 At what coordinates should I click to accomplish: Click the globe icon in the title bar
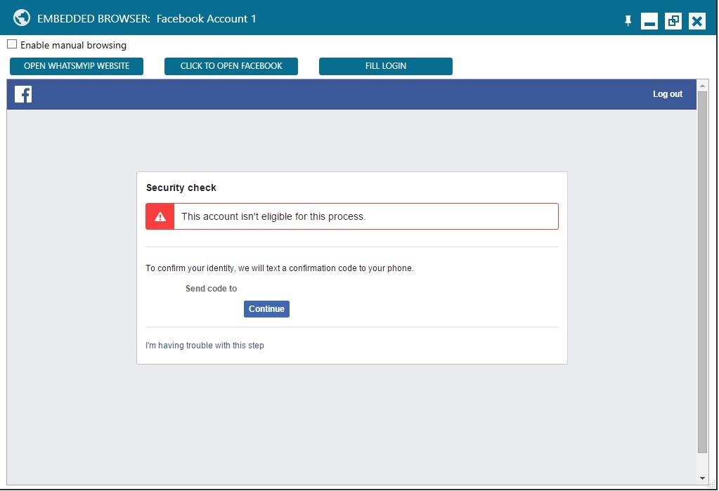pos(22,18)
